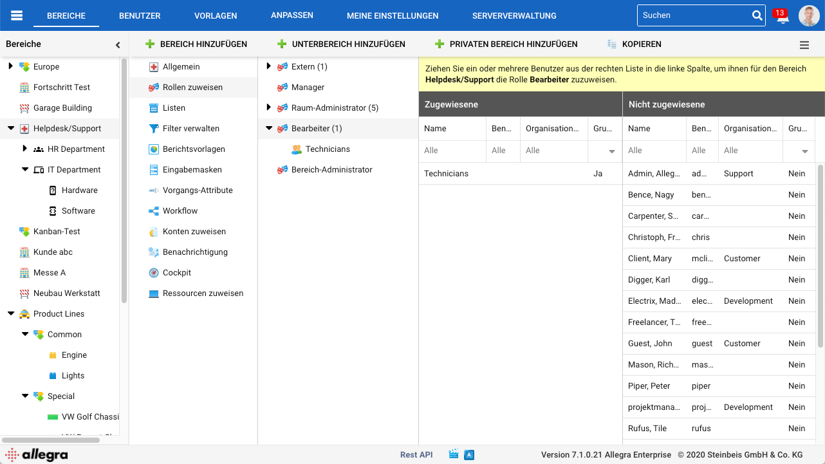Click the green plus Bereich hinzufügen icon
Image resolution: width=825 pixels, height=464 pixels.
pyautogui.click(x=150, y=44)
